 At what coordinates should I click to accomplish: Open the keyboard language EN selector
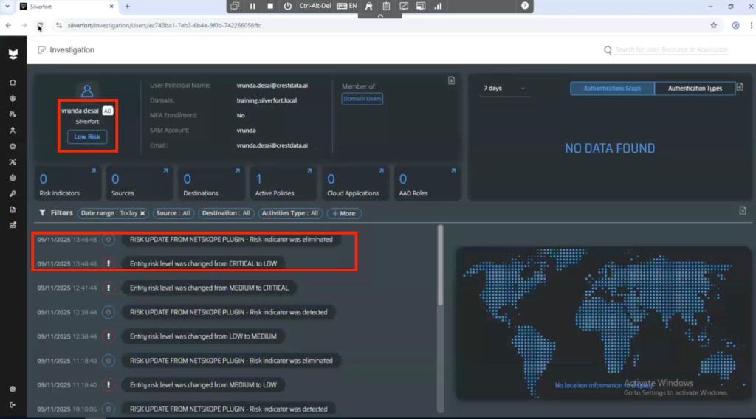click(x=347, y=6)
